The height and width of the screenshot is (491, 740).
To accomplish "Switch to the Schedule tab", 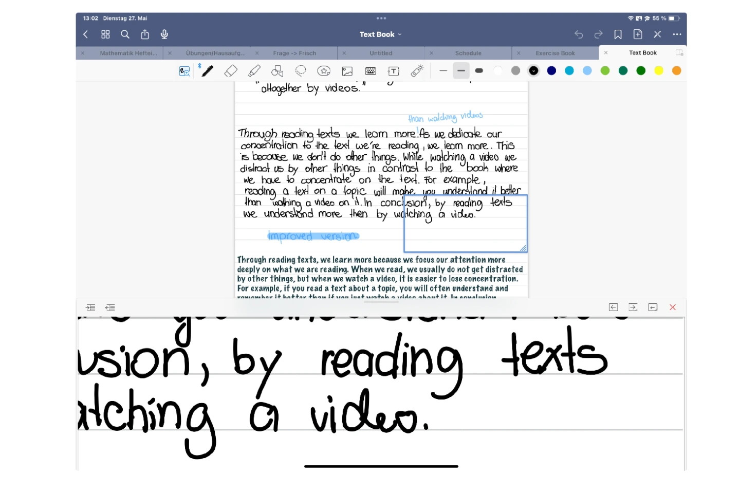I will (468, 53).
